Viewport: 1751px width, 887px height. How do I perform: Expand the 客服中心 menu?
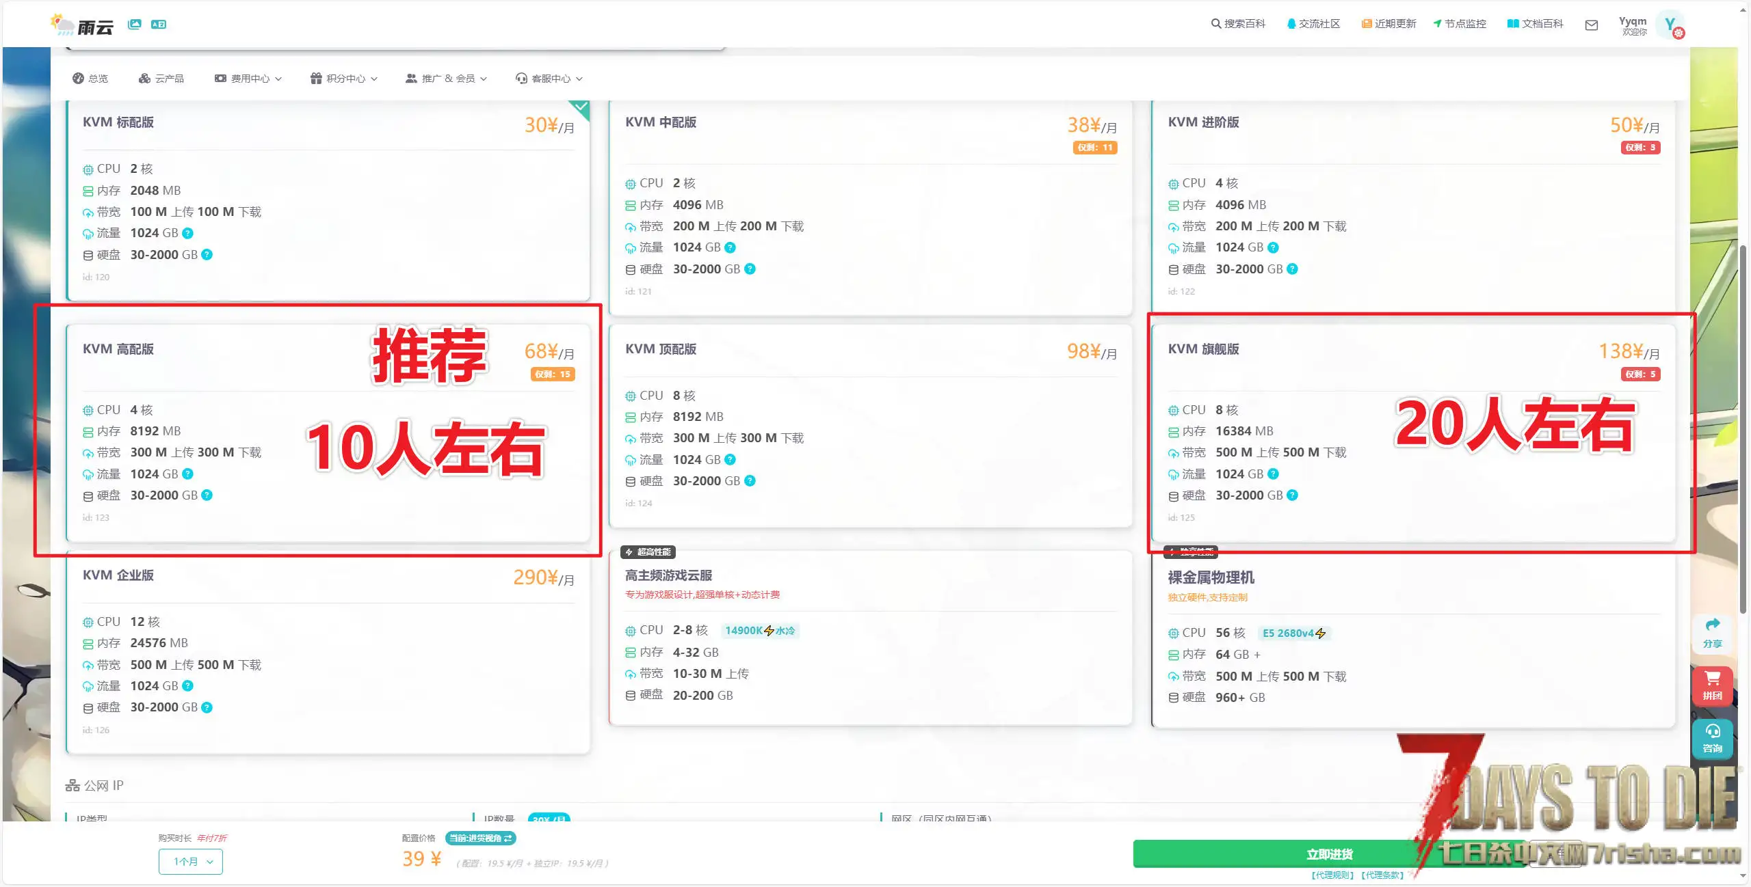549,79
